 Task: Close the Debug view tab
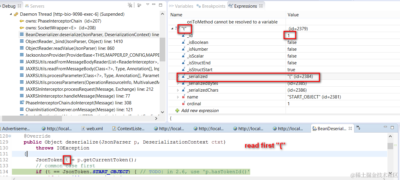[20, 6]
